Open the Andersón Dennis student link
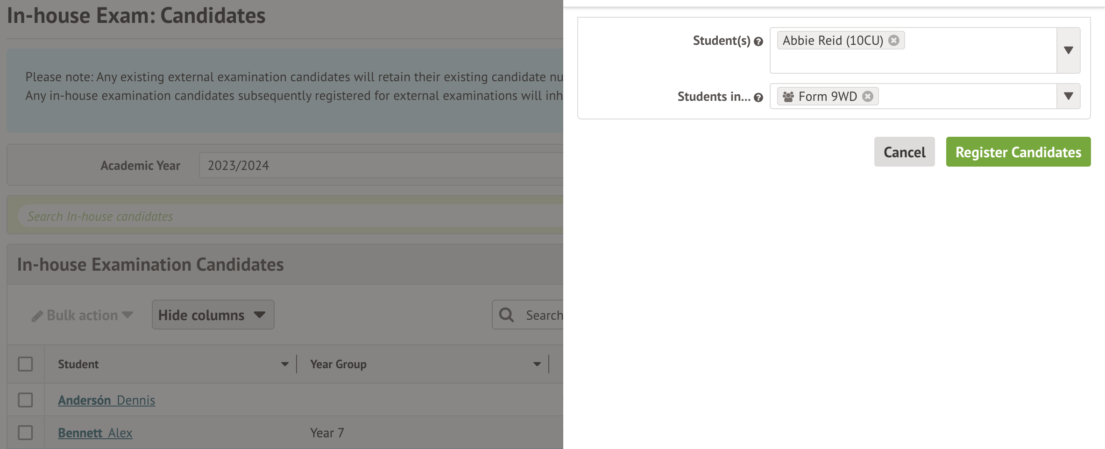1105x449 pixels. point(106,400)
